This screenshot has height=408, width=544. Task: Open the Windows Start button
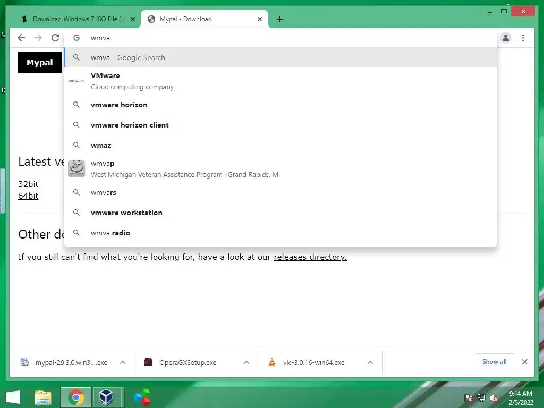(13, 397)
